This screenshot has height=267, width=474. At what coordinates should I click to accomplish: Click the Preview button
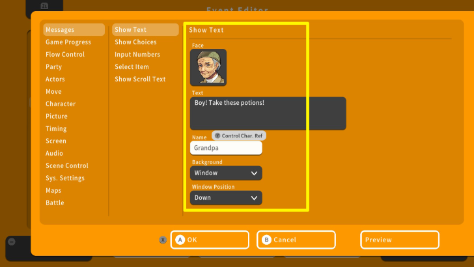point(400,240)
